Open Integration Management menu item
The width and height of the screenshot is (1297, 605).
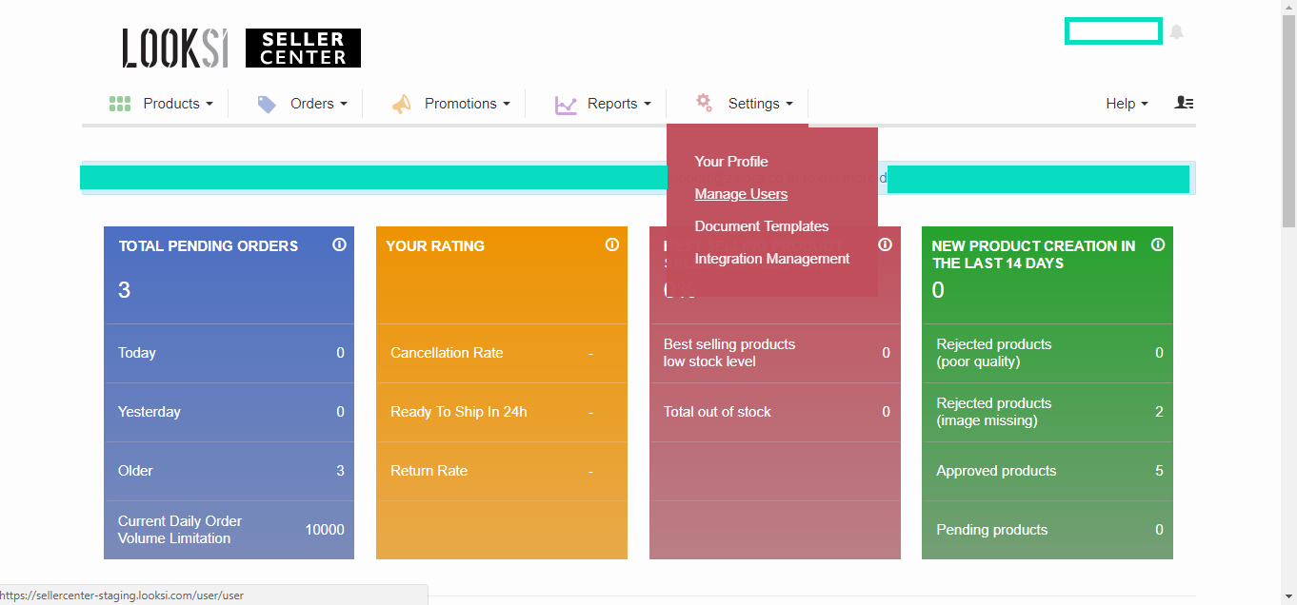[772, 259]
